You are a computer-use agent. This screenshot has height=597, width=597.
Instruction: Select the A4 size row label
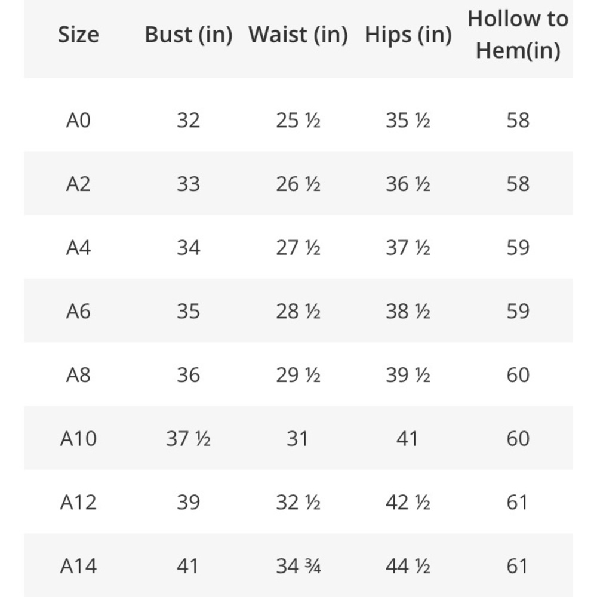pos(78,248)
